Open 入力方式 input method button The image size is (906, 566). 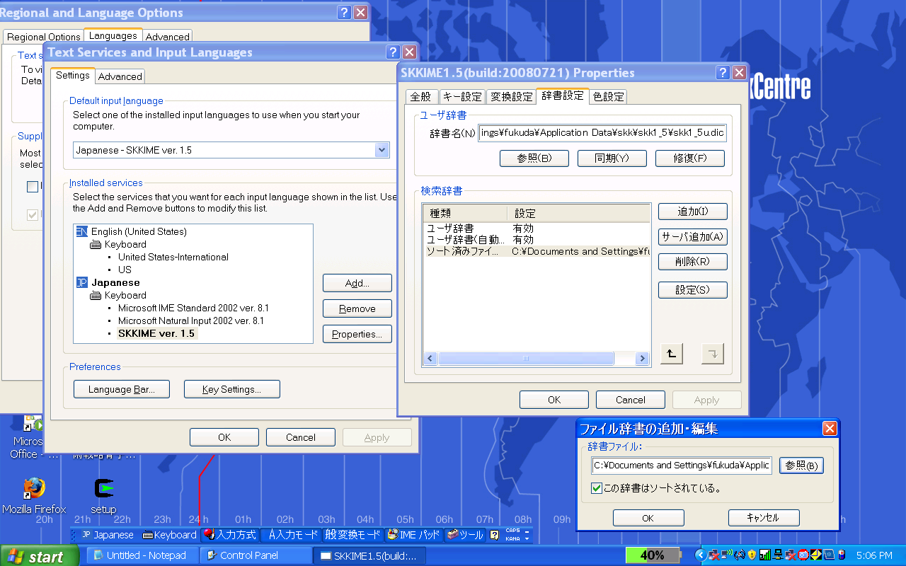coord(229,535)
